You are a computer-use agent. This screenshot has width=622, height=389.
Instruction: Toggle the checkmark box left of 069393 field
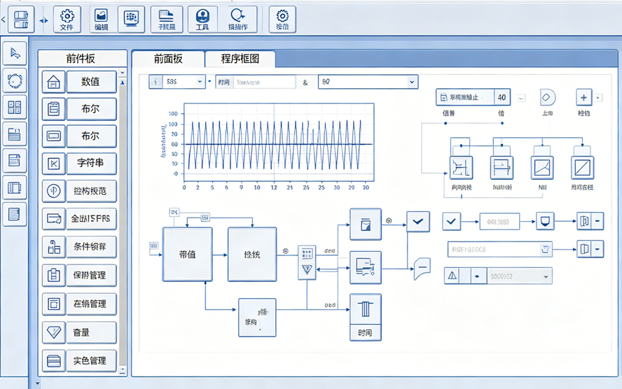point(452,222)
